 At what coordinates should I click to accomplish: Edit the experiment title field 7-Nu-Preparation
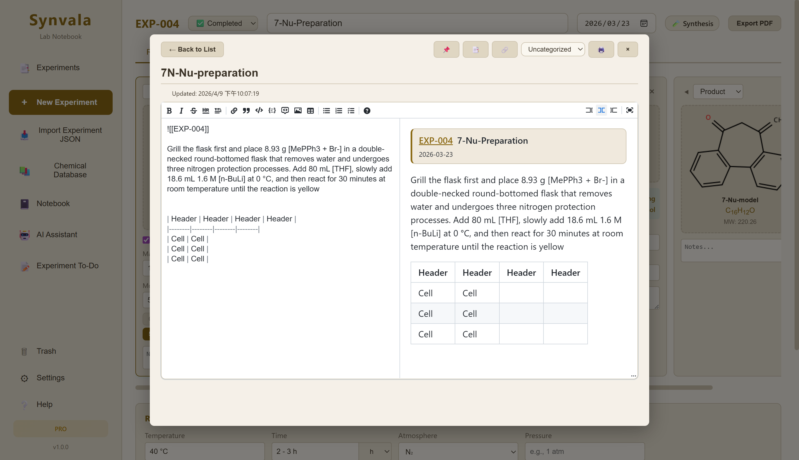417,23
